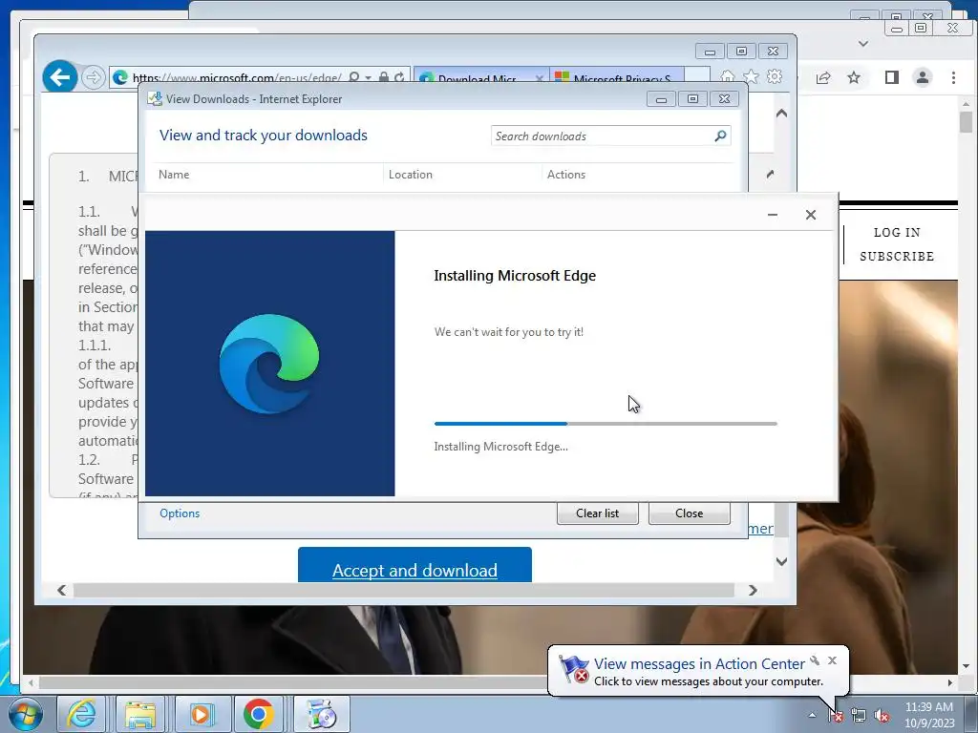Click the lock security icon in IE address bar
Screen dimensions: 978x733
click(x=384, y=77)
